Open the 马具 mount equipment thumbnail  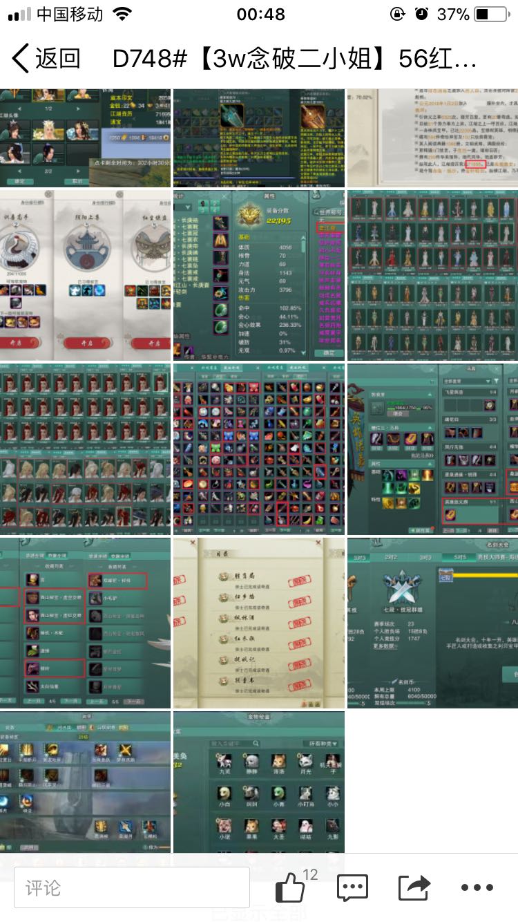pyautogui.click(x=432, y=449)
